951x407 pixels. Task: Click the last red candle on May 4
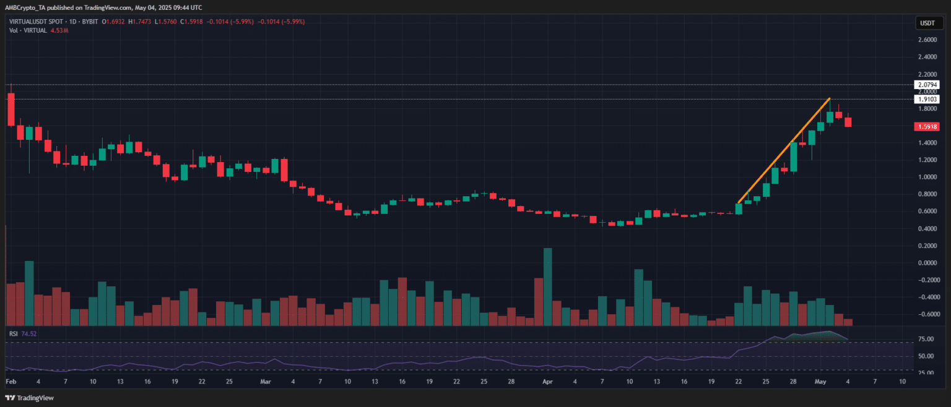[x=848, y=122]
